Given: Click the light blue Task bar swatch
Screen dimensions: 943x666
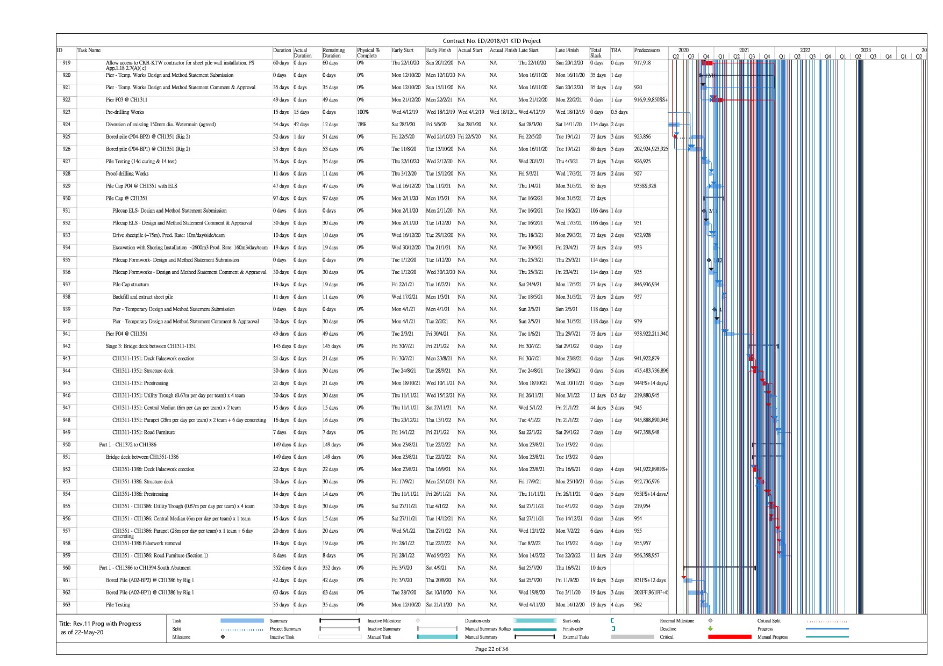Looking at the screenshot, I should [242, 621].
